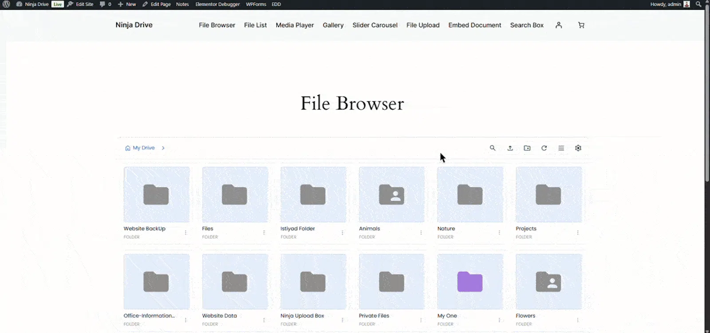Open the Files folder thumbnail
The width and height of the screenshot is (710, 333).
(x=235, y=194)
